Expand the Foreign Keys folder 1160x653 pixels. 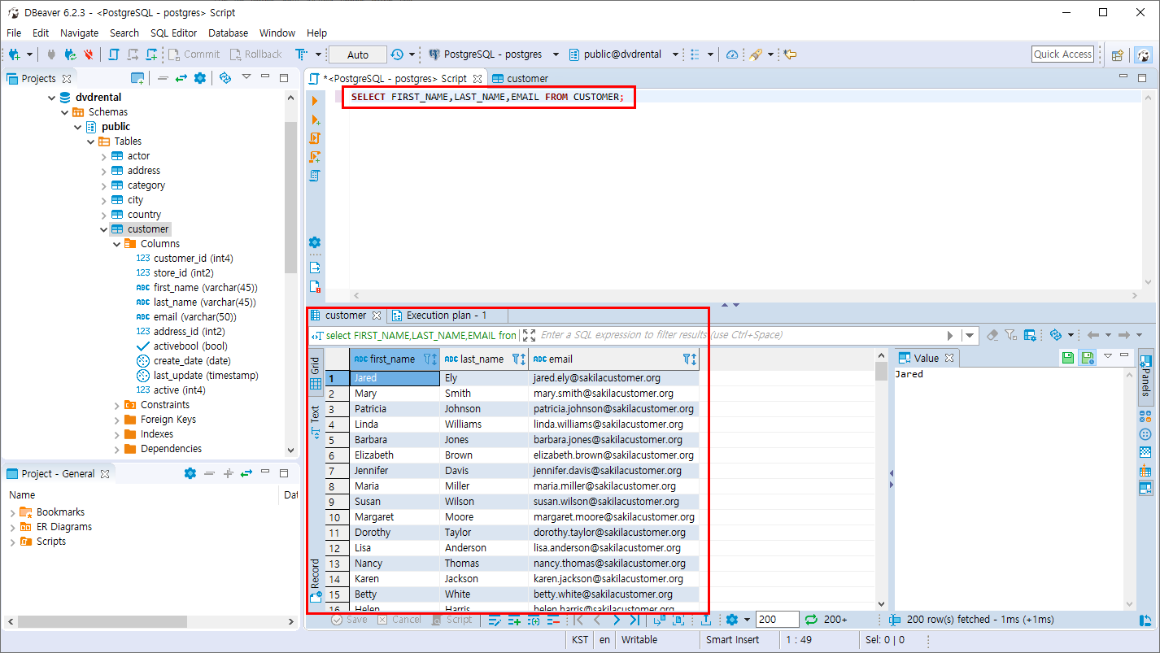coord(116,420)
